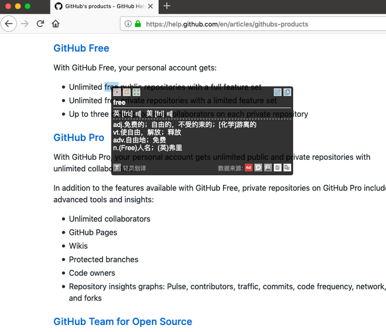Click the highlighted word free in first bullet

point(112,87)
